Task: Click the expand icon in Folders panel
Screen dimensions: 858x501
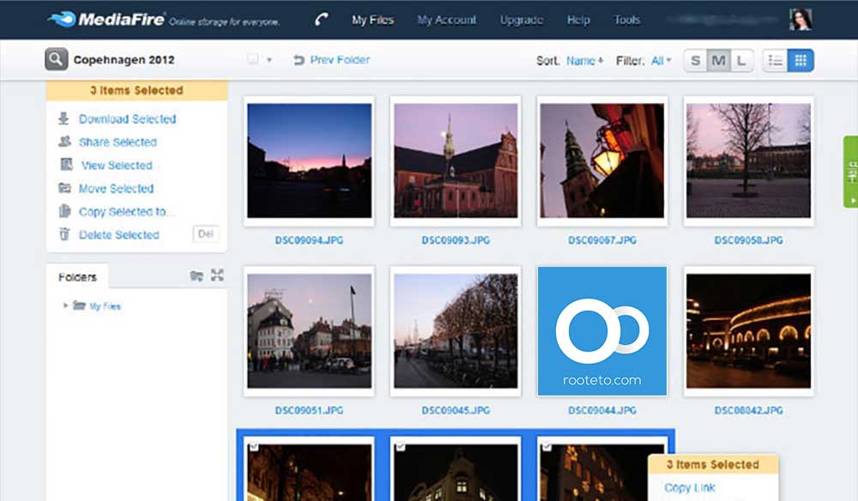Action: coord(217,275)
